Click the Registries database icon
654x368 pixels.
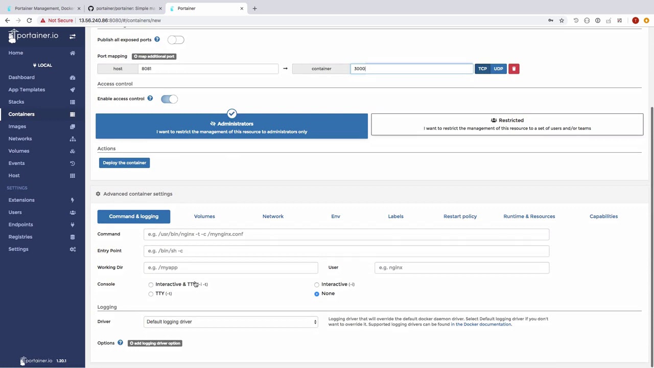click(x=73, y=237)
